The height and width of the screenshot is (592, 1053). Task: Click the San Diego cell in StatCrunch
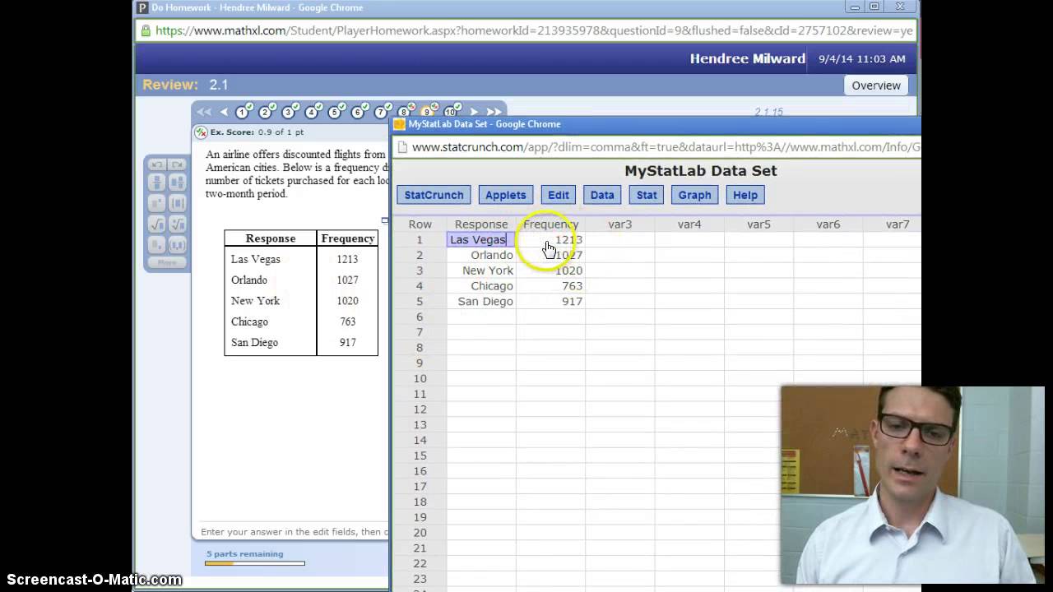[x=481, y=302]
